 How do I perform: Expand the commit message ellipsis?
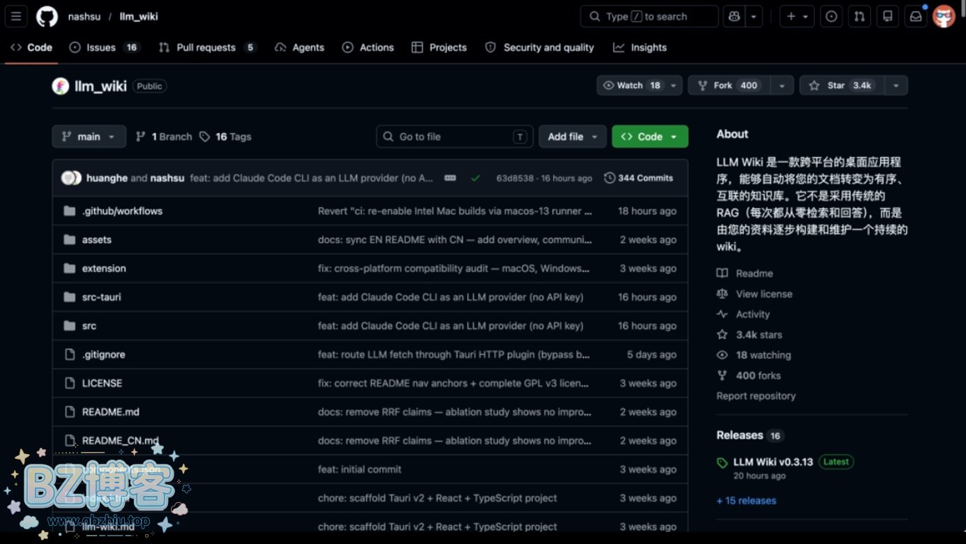[450, 178]
